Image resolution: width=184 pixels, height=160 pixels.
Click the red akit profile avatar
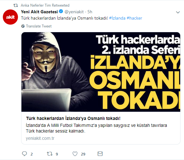tap(10, 17)
